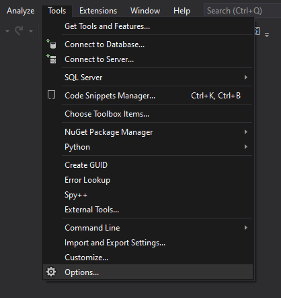Open the Help menu

point(182,11)
